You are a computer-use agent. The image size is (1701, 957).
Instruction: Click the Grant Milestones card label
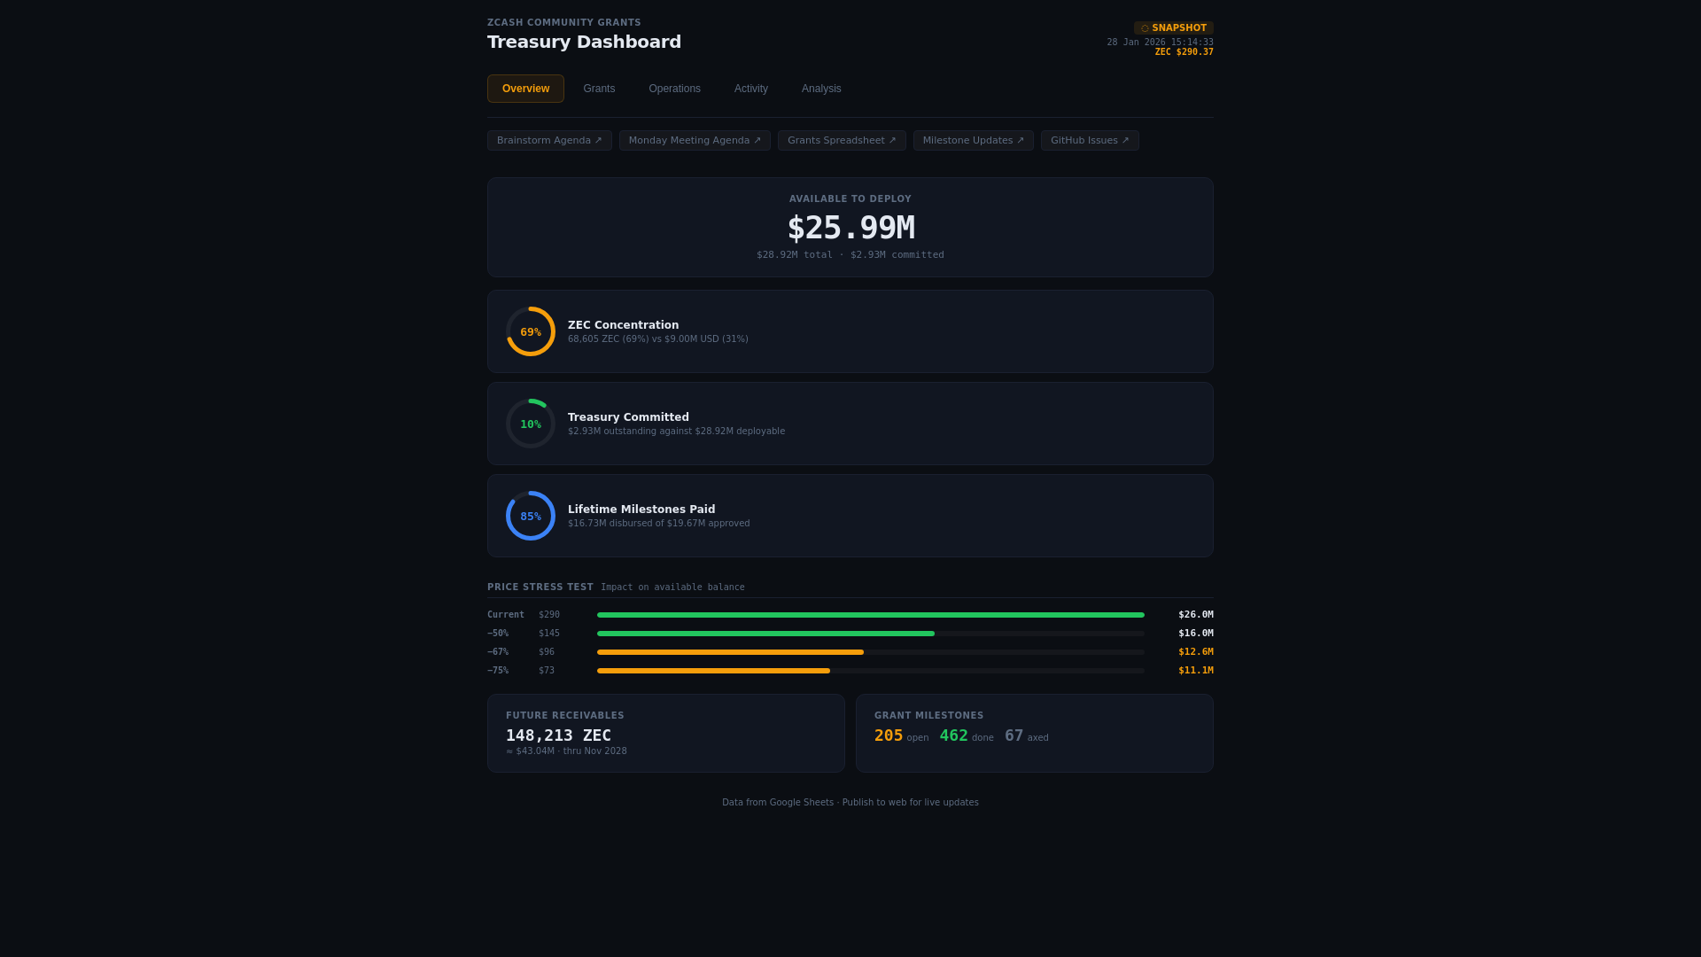point(929,716)
